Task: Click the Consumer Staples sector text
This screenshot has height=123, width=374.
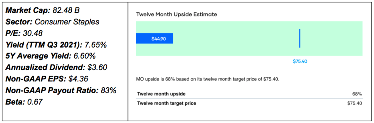Action: tap(67, 22)
